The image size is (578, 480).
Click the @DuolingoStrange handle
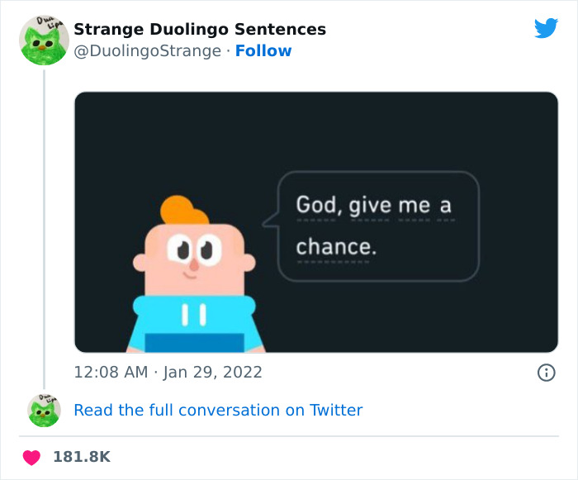tap(147, 51)
